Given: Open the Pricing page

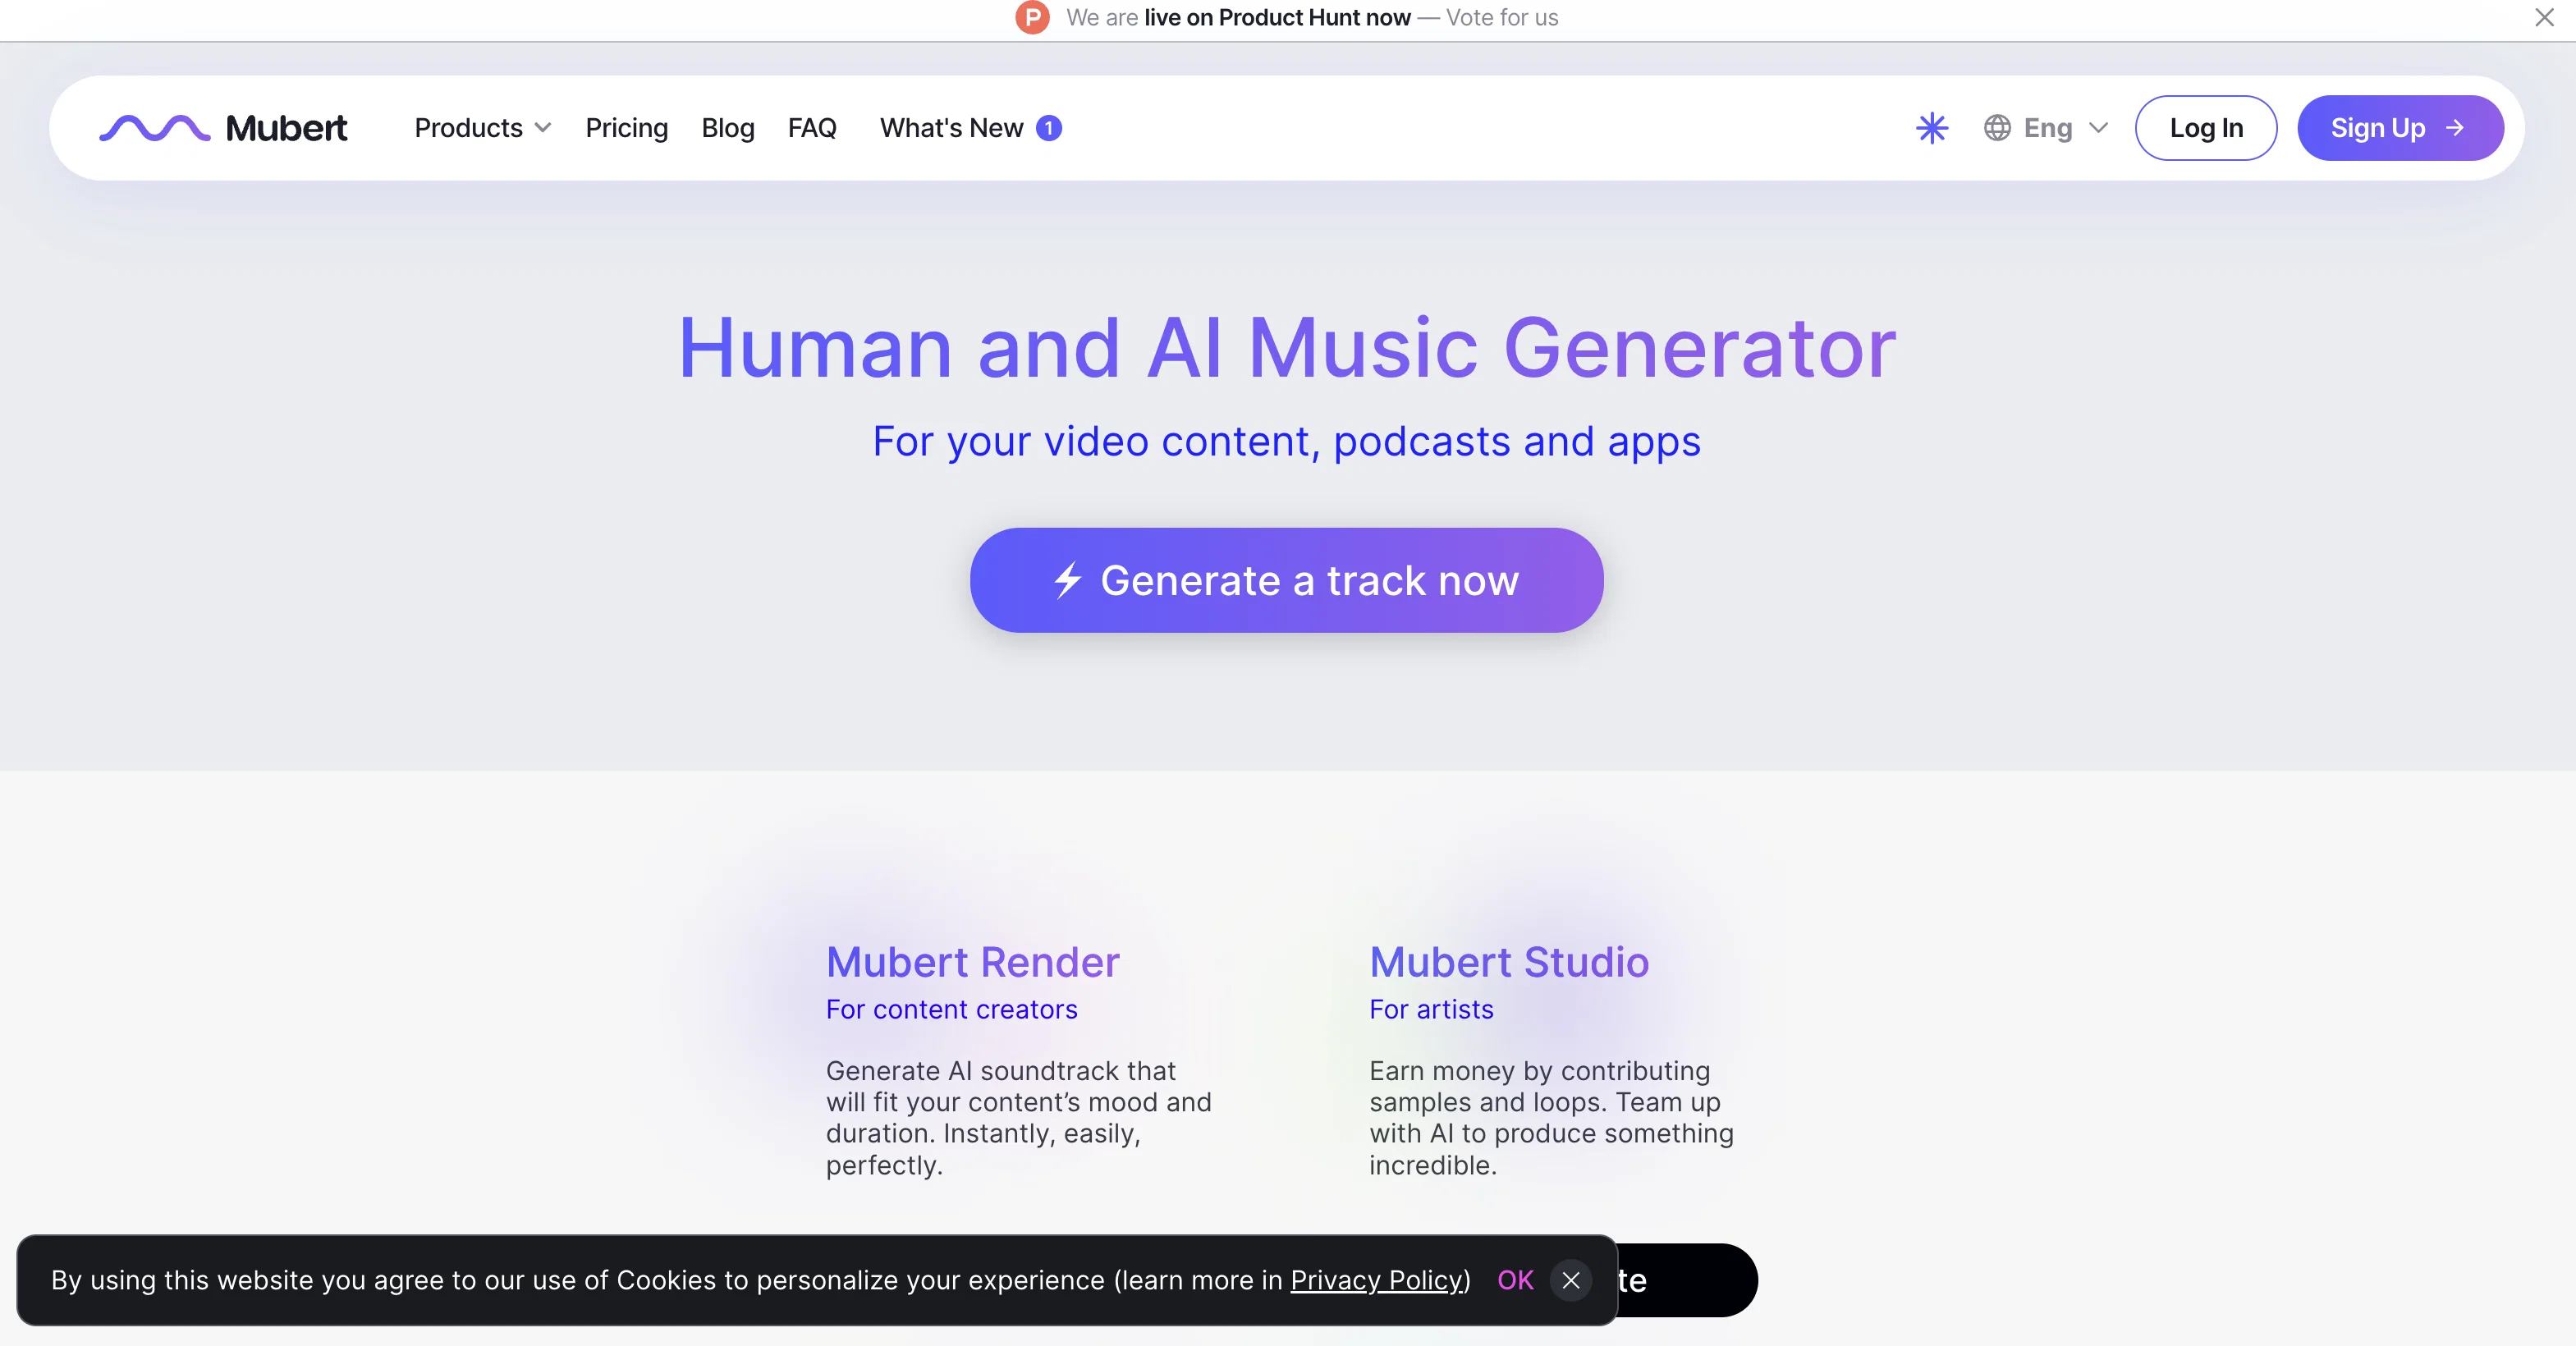Looking at the screenshot, I should pos(626,128).
